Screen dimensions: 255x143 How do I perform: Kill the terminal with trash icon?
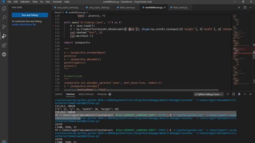239,94
